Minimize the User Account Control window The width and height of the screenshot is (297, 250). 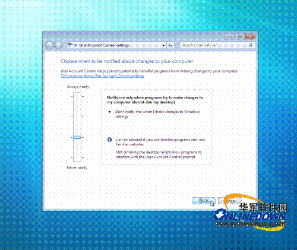tap(230, 37)
